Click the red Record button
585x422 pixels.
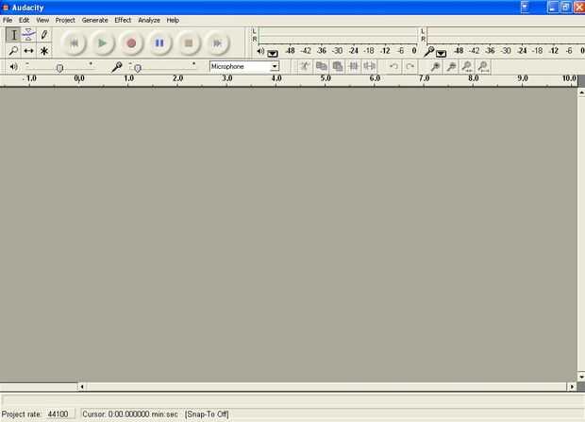click(x=131, y=43)
